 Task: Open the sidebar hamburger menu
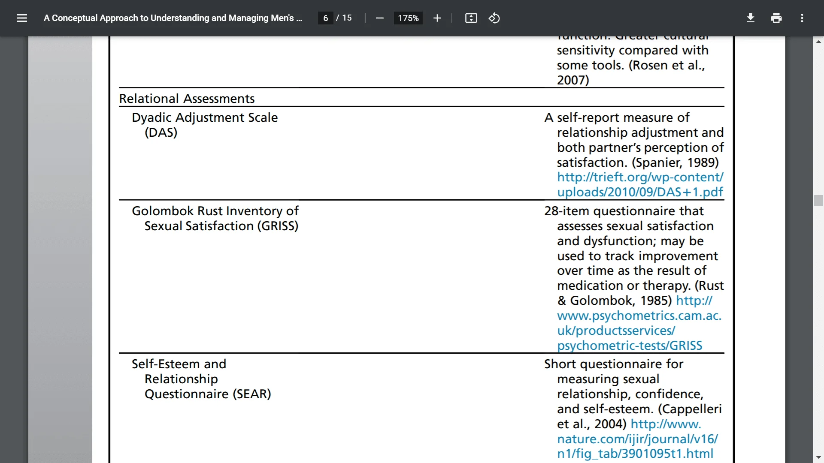click(22, 18)
